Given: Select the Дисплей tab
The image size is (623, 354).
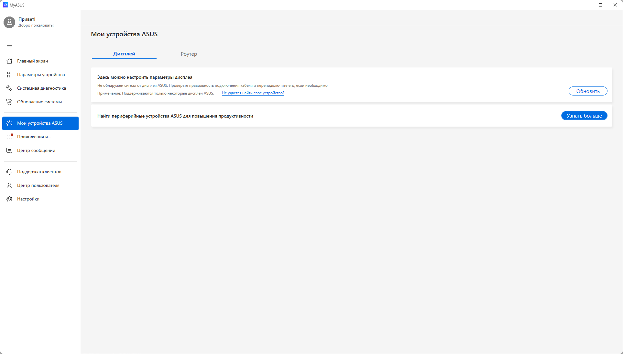Looking at the screenshot, I should click(x=124, y=54).
